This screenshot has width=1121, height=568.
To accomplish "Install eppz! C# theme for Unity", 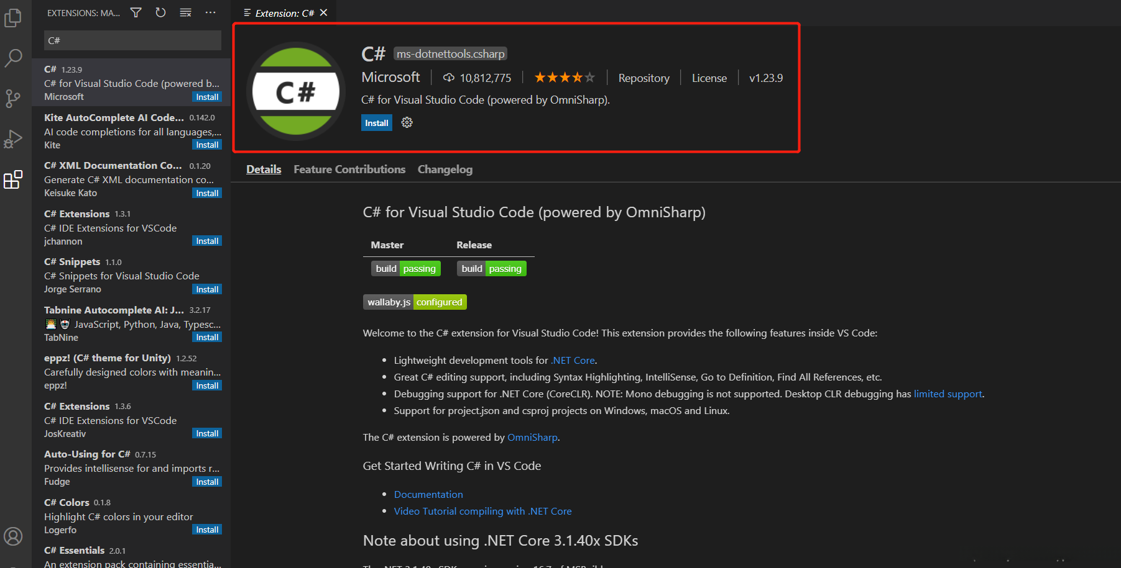I will click(x=207, y=385).
